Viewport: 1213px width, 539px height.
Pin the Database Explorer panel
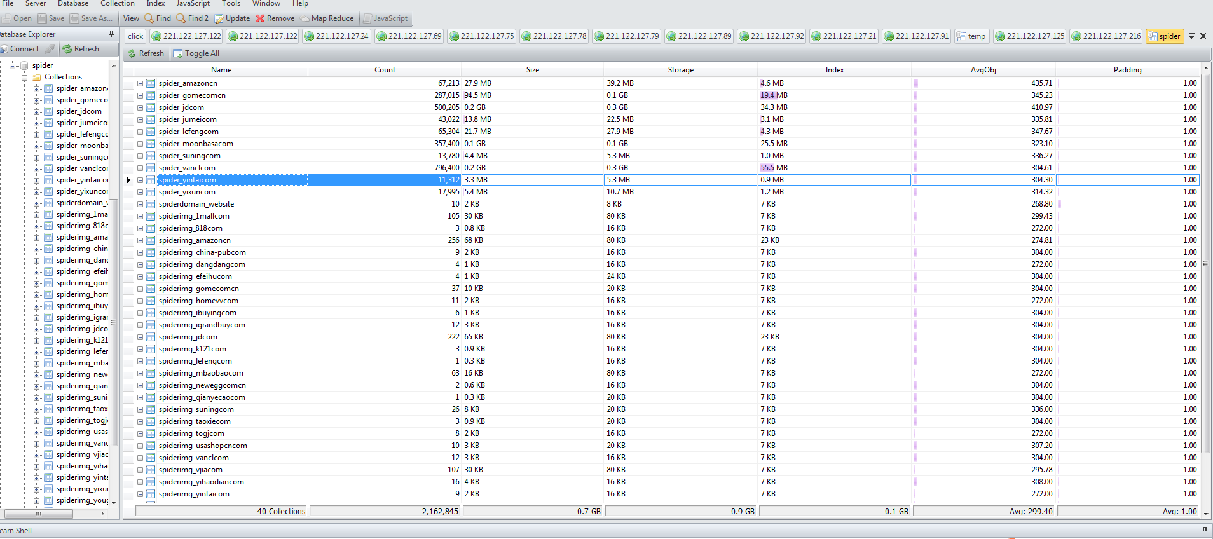point(112,34)
